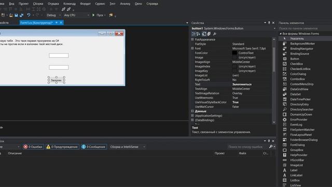Screen dimensions: 332x187
Task: Select the second textbox on the form
Action: point(59,68)
